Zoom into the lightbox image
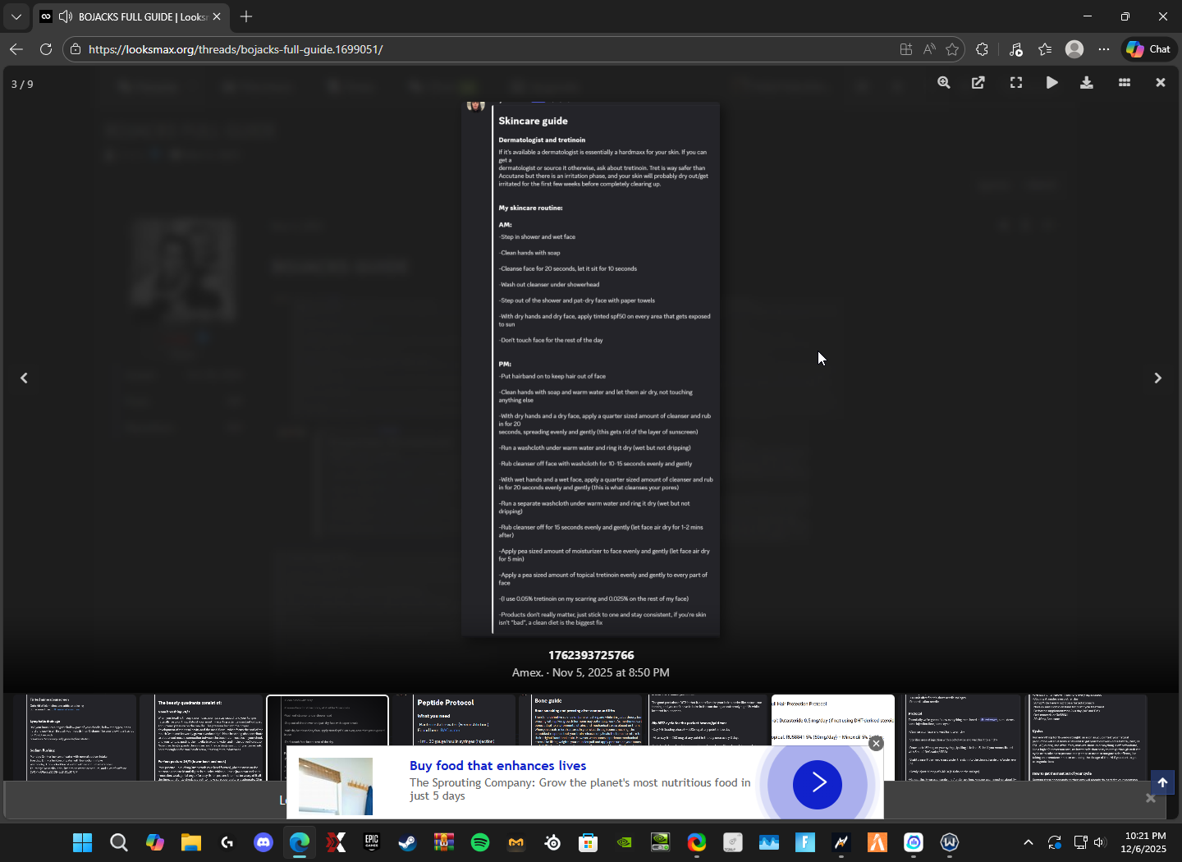Viewport: 1182px width, 862px height. (944, 83)
